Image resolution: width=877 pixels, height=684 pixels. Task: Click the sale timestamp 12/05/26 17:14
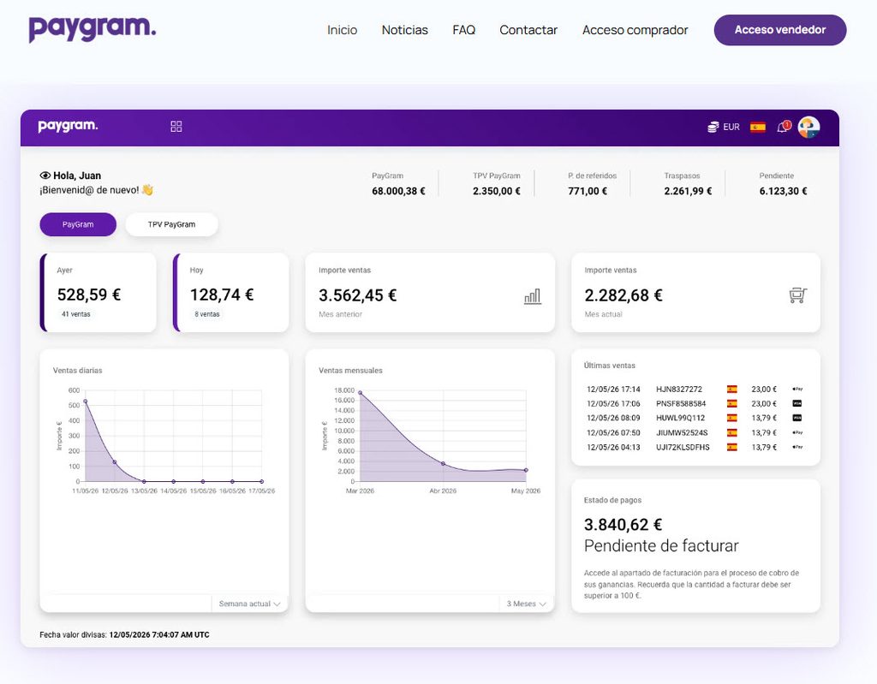pyautogui.click(x=613, y=390)
